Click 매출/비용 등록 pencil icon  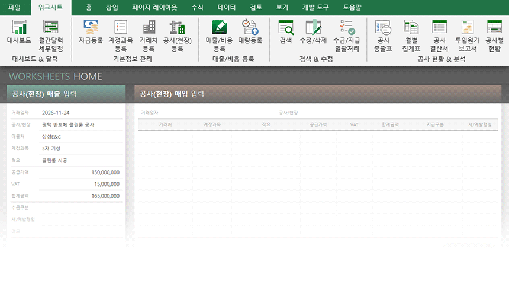tap(219, 27)
